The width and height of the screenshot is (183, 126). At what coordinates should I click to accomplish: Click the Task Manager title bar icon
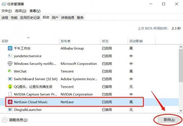click(x=4, y=4)
